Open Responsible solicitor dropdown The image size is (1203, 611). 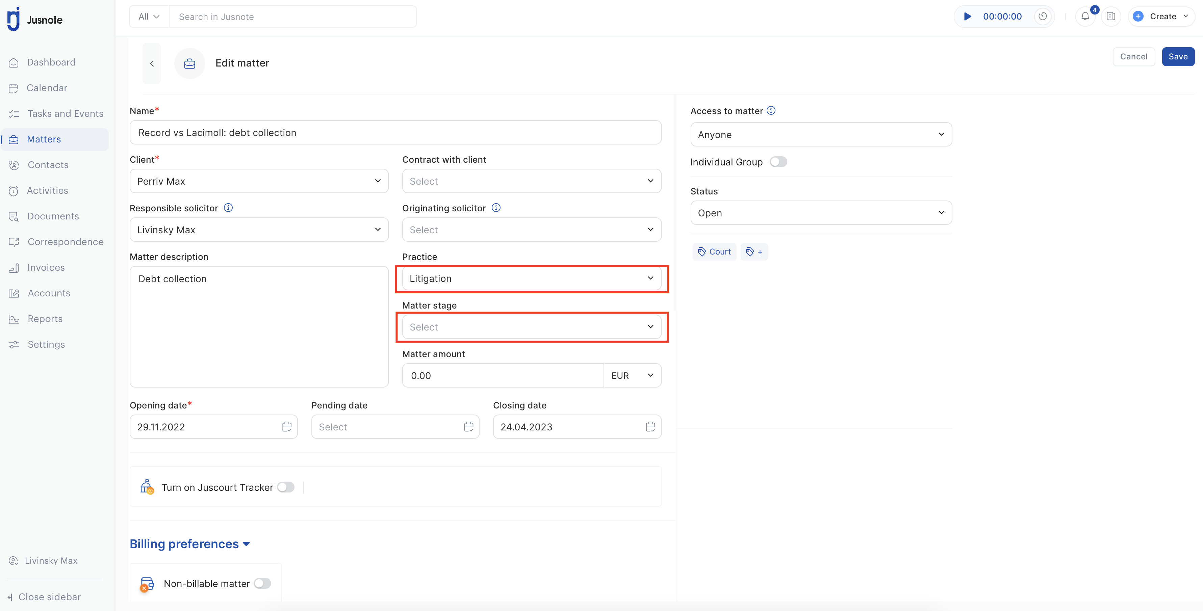(x=259, y=230)
